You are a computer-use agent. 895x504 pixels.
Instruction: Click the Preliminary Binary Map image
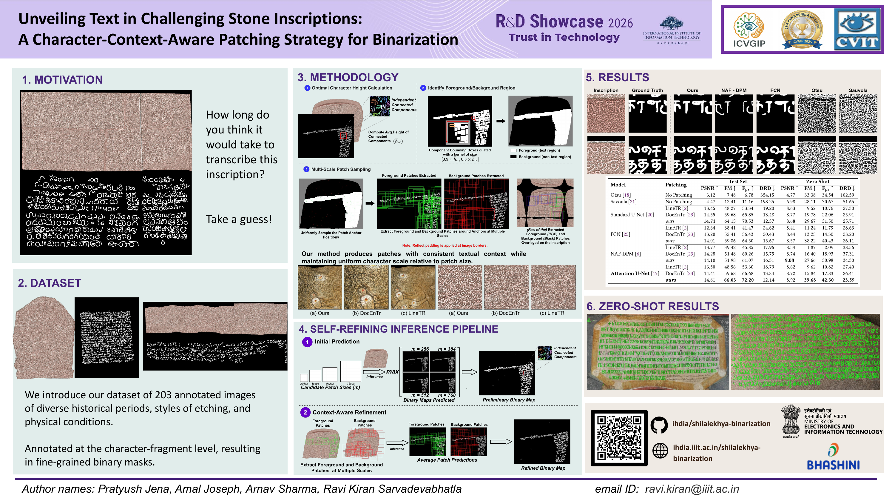(x=507, y=373)
